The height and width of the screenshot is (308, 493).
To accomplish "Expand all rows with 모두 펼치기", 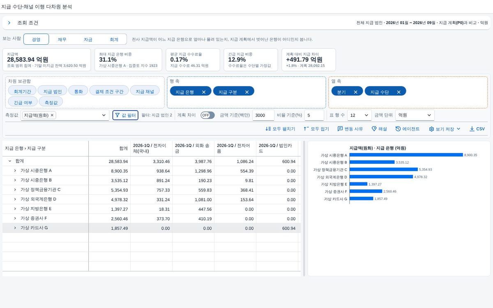I will click(x=280, y=129).
